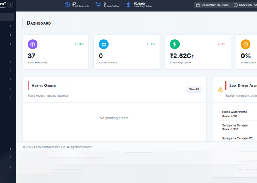Click the '+8%' trend badge

click(152, 44)
